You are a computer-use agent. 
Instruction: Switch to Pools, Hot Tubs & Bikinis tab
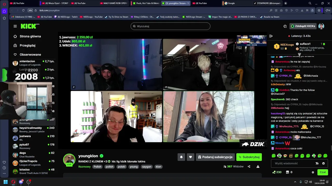146,3
